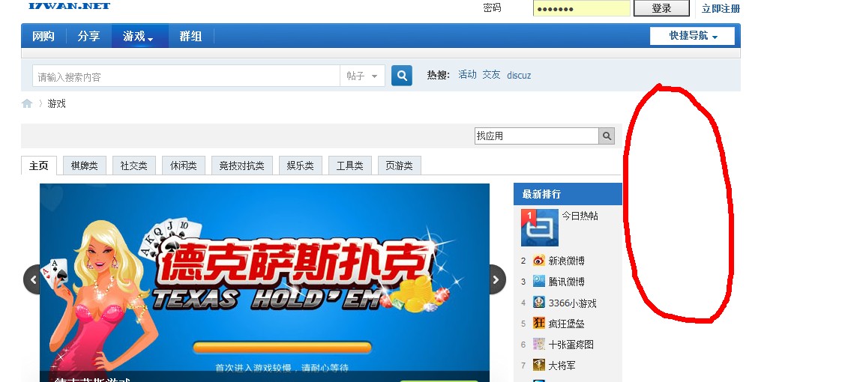The width and height of the screenshot is (854, 382).
Task: Open the 新浪微博 ranking link
Action: point(566,261)
